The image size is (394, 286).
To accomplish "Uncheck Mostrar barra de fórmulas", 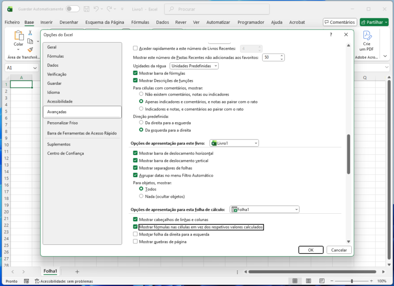I will (x=135, y=73).
